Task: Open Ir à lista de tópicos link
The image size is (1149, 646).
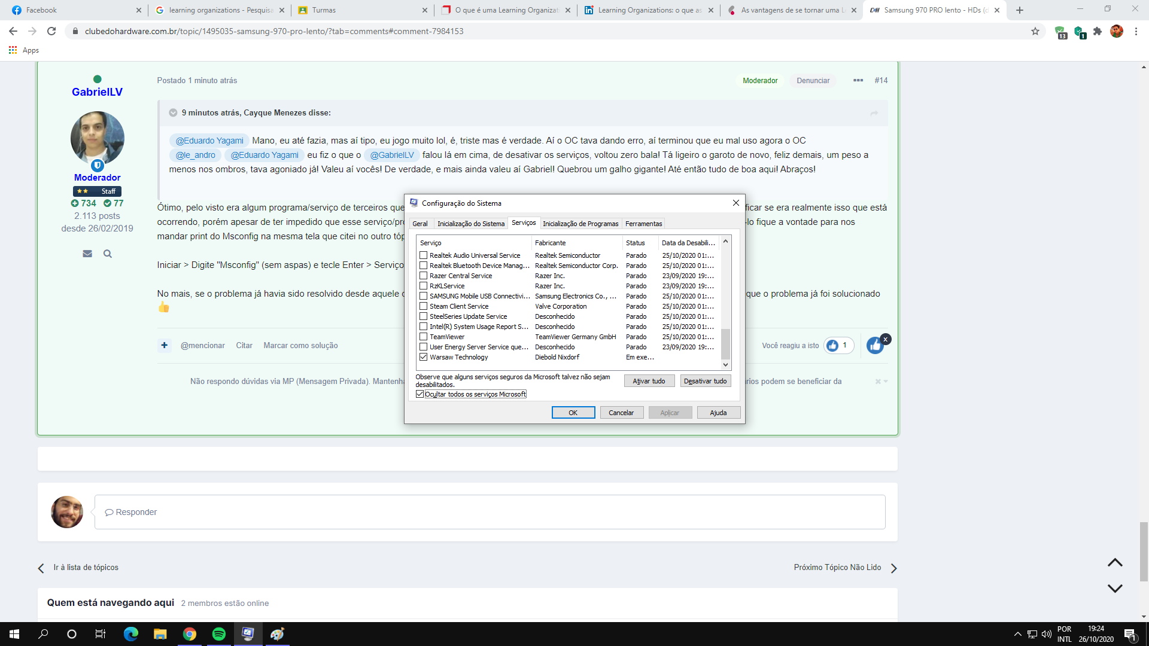Action: pos(78,568)
